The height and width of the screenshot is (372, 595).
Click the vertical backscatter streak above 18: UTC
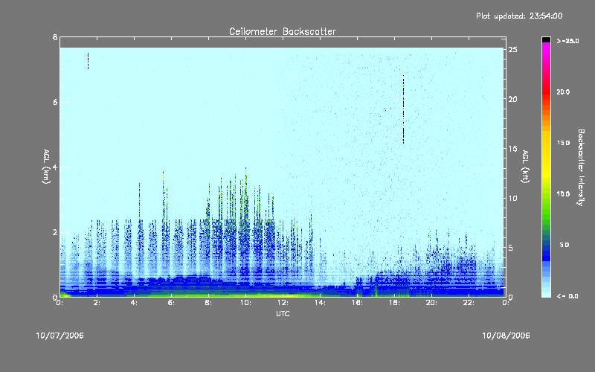click(x=403, y=109)
